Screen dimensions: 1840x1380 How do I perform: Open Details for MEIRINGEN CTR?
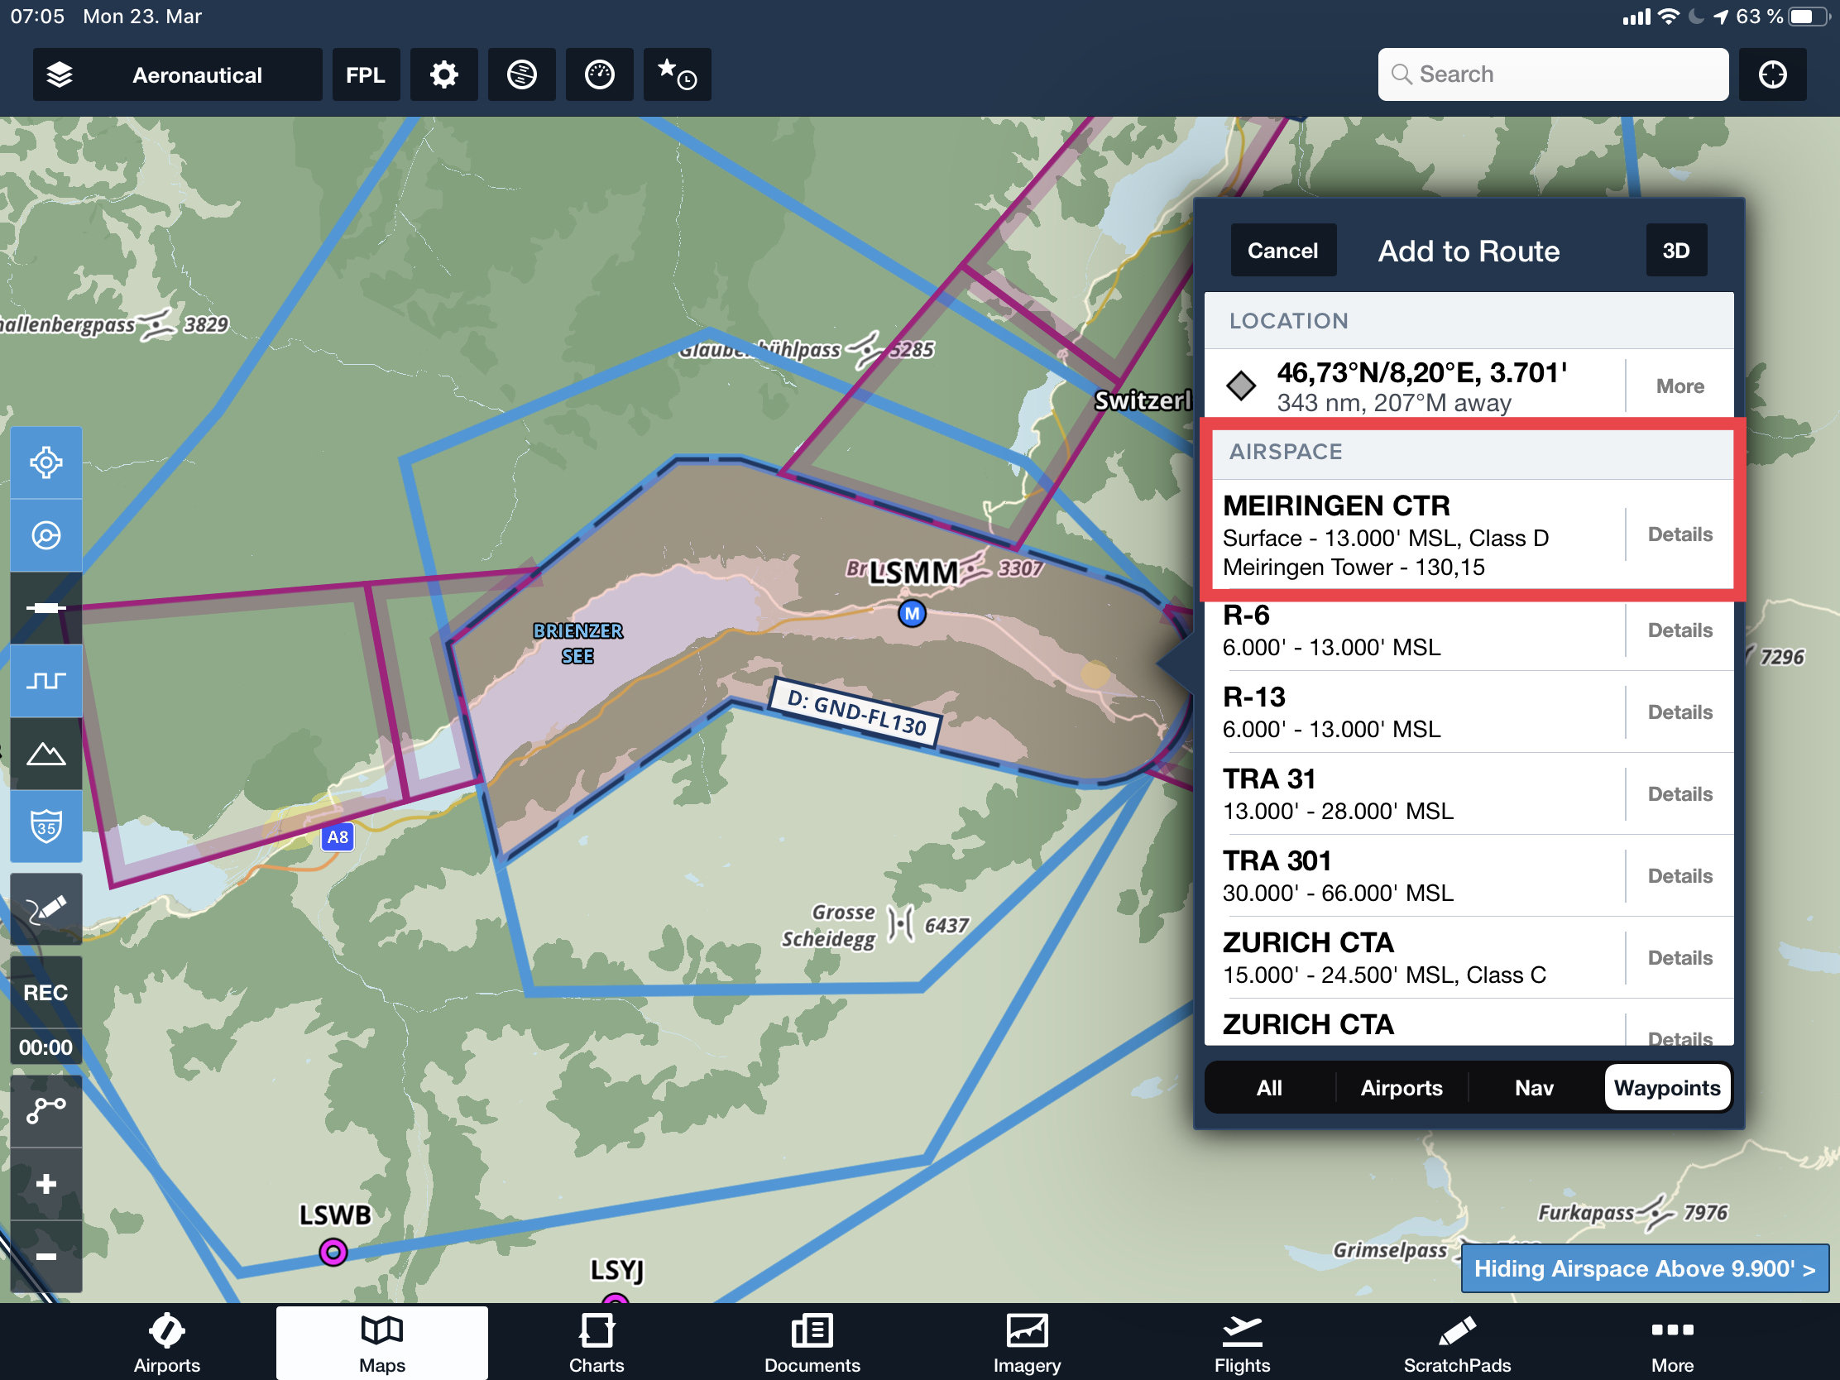(x=1679, y=534)
